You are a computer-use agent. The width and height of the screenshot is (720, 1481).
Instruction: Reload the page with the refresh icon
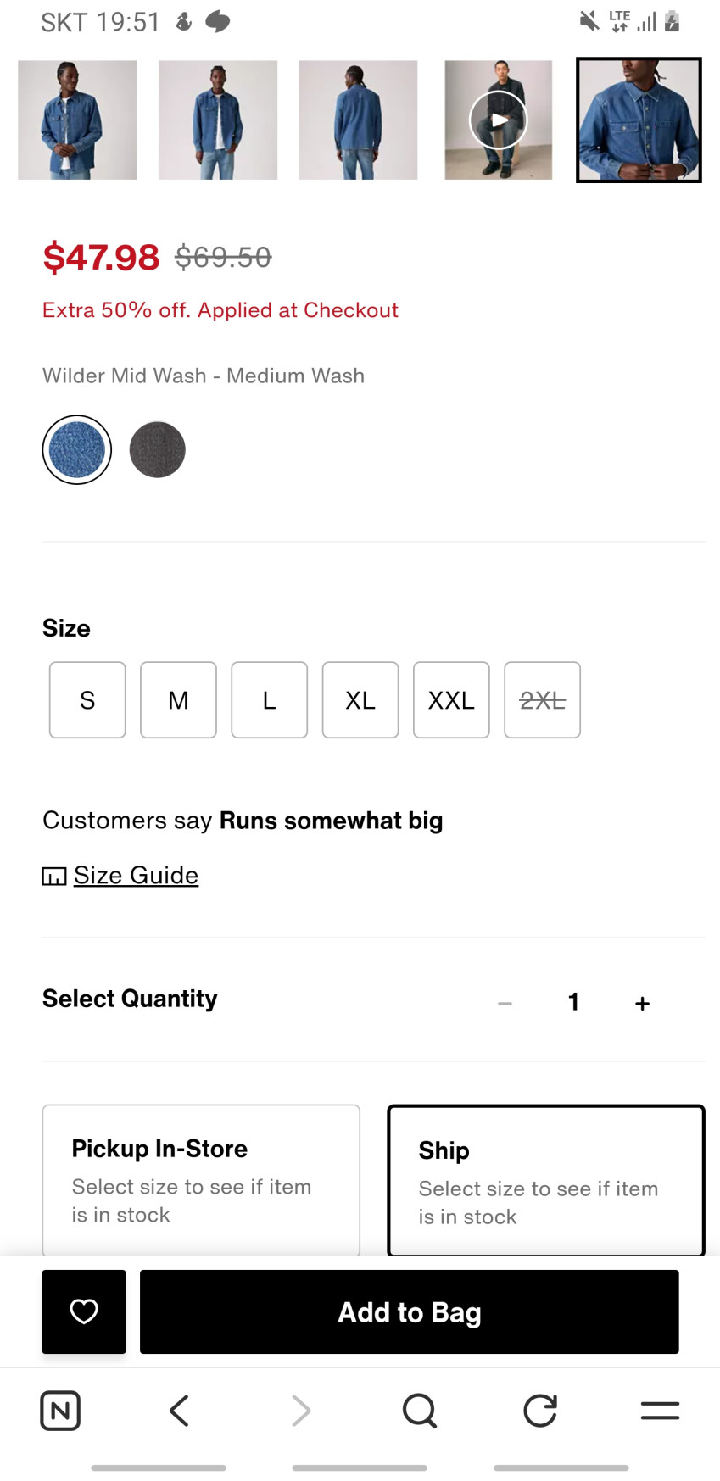pyautogui.click(x=540, y=1411)
